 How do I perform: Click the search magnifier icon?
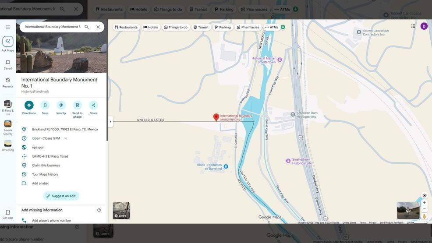pyautogui.click(x=86, y=27)
